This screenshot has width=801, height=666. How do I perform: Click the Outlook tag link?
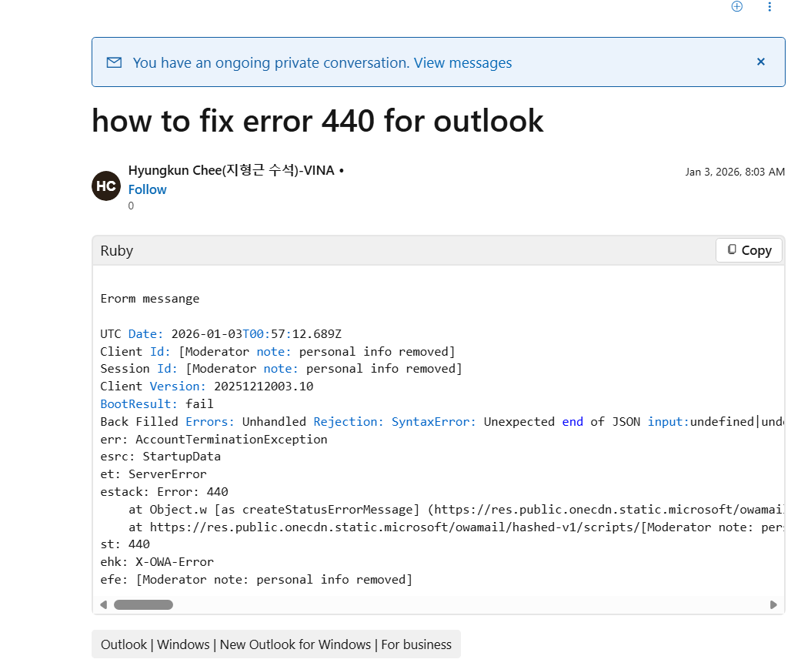(123, 644)
